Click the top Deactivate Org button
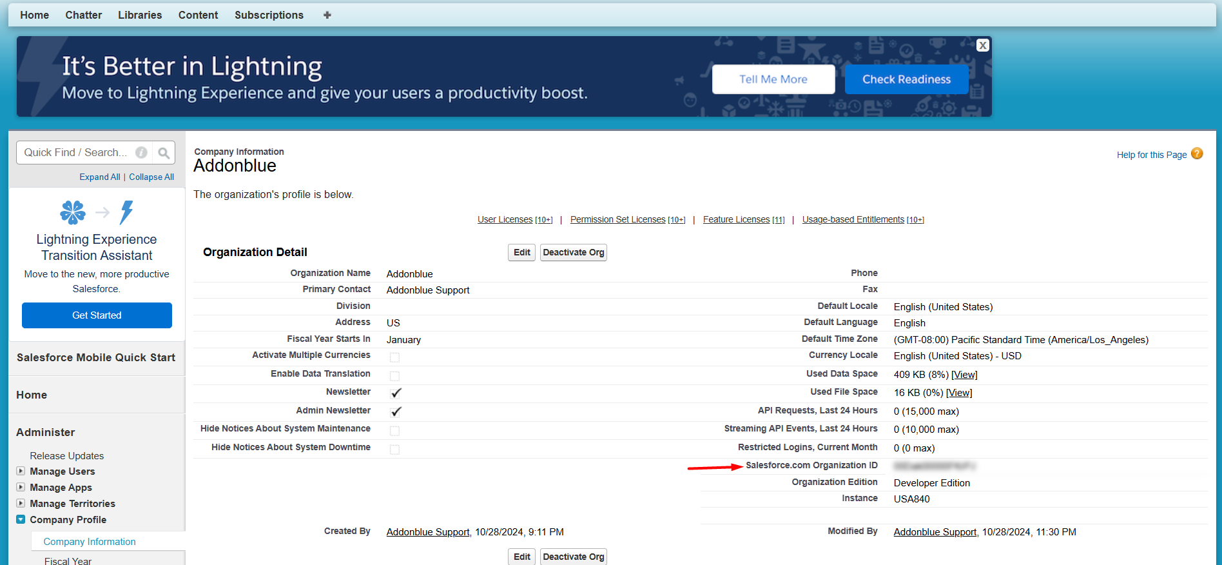Screen dimensions: 1222x565 (574, 252)
